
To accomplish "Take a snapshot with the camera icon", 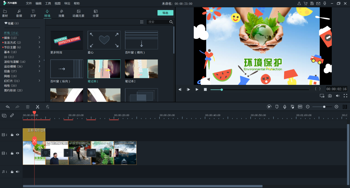I will tap(330, 96).
